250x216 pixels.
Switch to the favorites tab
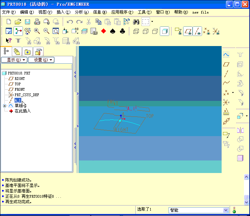pyautogui.click(x=27, y=51)
